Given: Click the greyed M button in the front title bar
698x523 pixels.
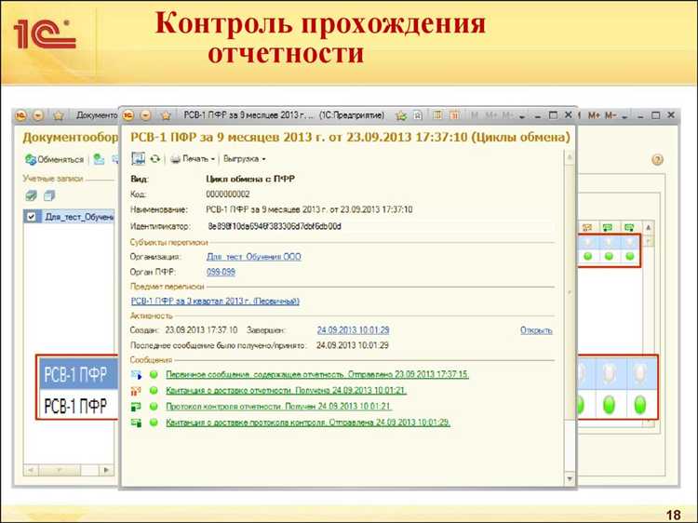Looking at the screenshot, I should pos(475,115).
